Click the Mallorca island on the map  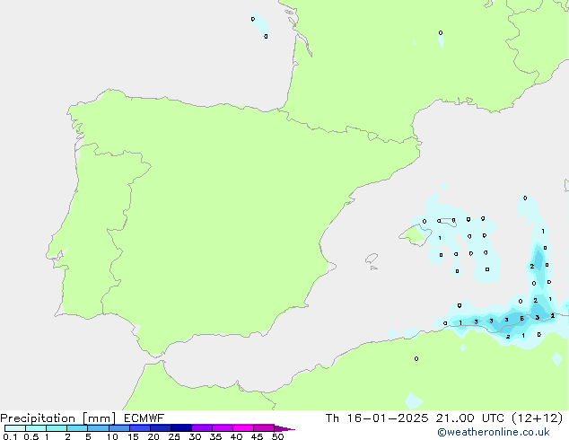(413, 235)
